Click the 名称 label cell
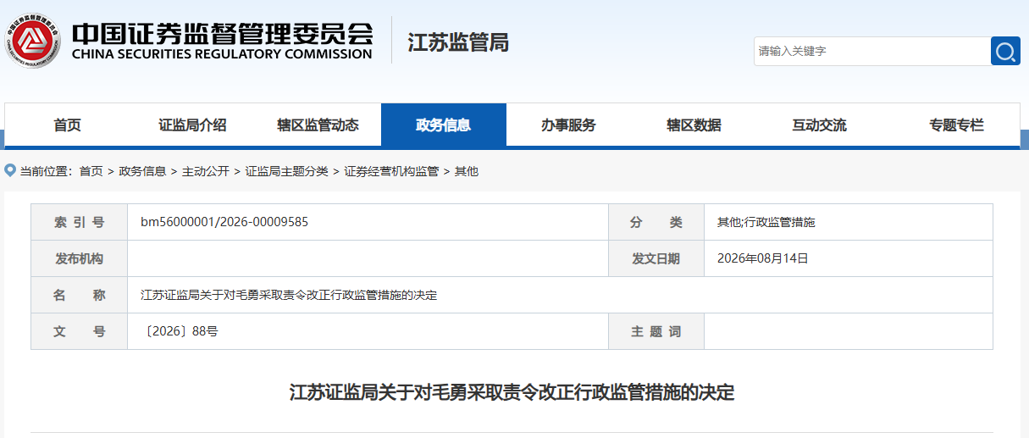Image resolution: width=1029 pixels, height=438 pixels. tap(80, 295)
